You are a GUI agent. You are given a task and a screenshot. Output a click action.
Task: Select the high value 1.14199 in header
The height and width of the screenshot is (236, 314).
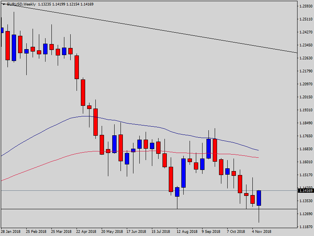(58, 4)
